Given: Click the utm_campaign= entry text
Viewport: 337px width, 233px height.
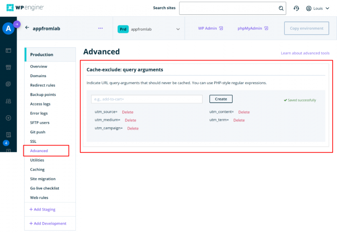Looking at the screenshot, I should pyautogui.click(x=108, y=128).
